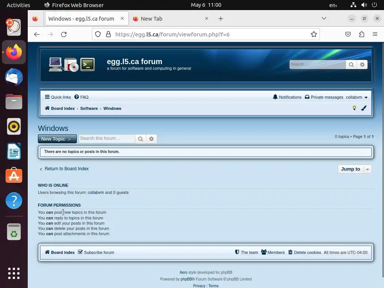Screen dimensions: 384x288
Task: Open the Members list
Action: point(273,252)
